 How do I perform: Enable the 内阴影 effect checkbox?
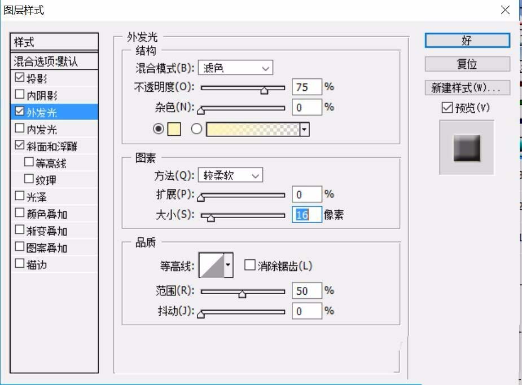tap(19, 95)
